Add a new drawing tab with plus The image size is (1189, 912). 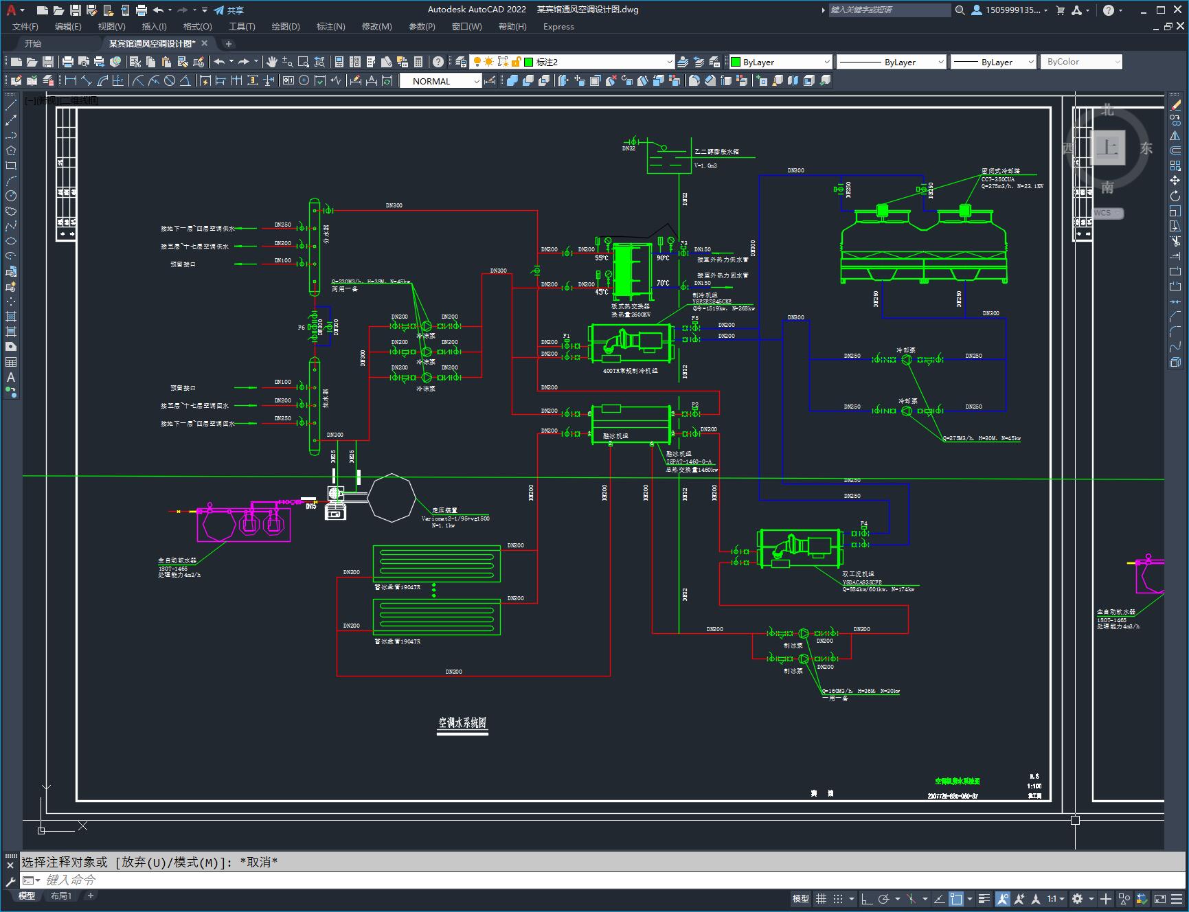pos(229,43)
